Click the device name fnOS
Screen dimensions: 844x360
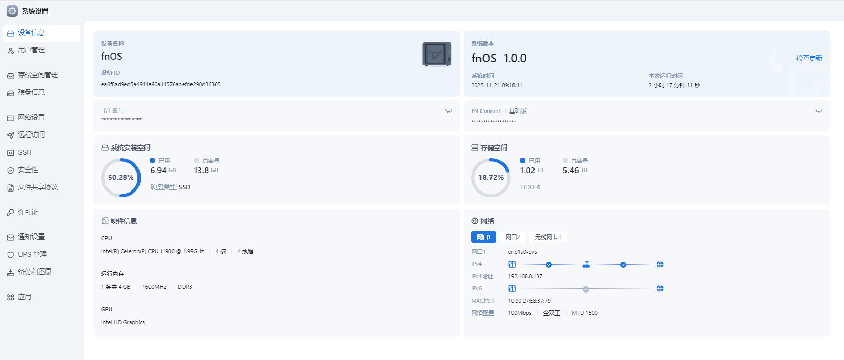pyautogui.click(x=112, y=57)
